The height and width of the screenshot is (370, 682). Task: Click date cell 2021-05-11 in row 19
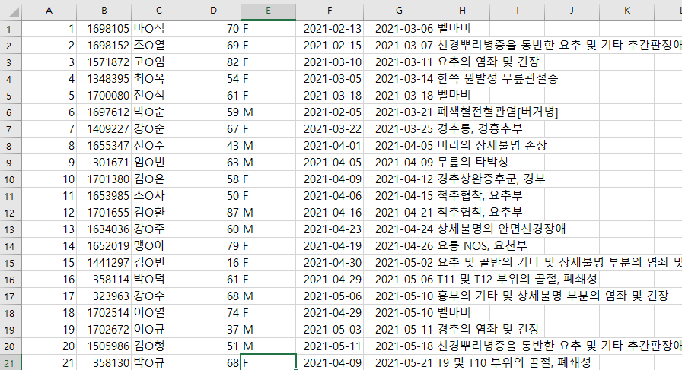(x=399, y=330)
